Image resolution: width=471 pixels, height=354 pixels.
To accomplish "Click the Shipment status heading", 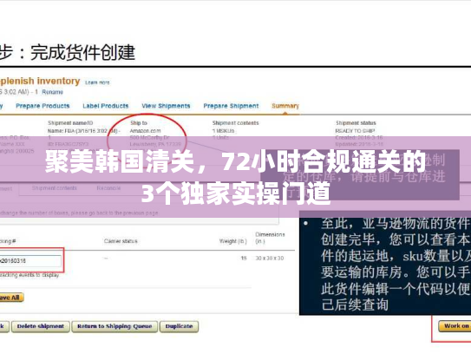I will (356, 123).
